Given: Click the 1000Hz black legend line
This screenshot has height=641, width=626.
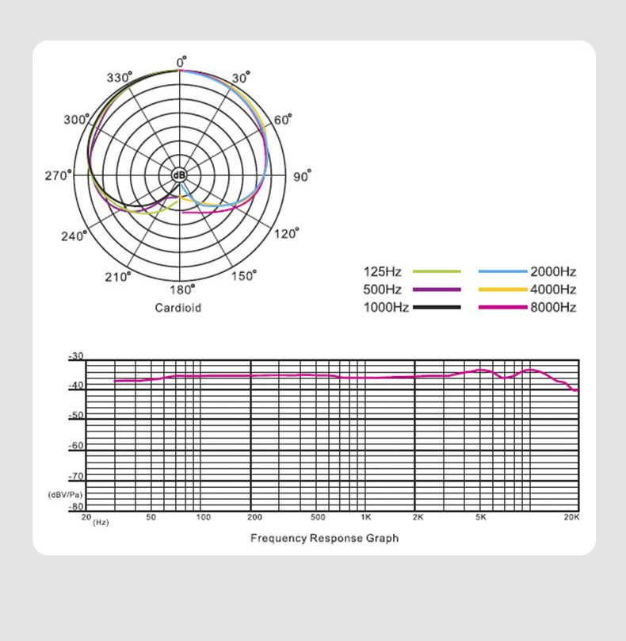Looking at the screenshot, I should 437,308.
